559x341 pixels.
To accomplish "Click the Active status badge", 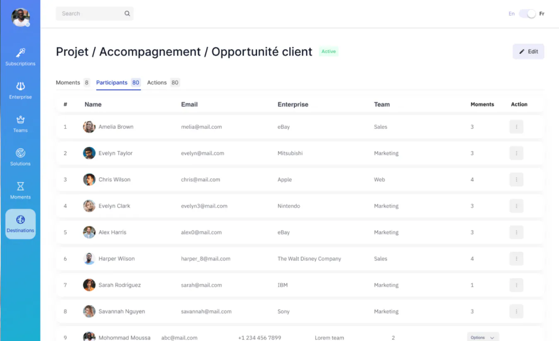I will point(329,51).
